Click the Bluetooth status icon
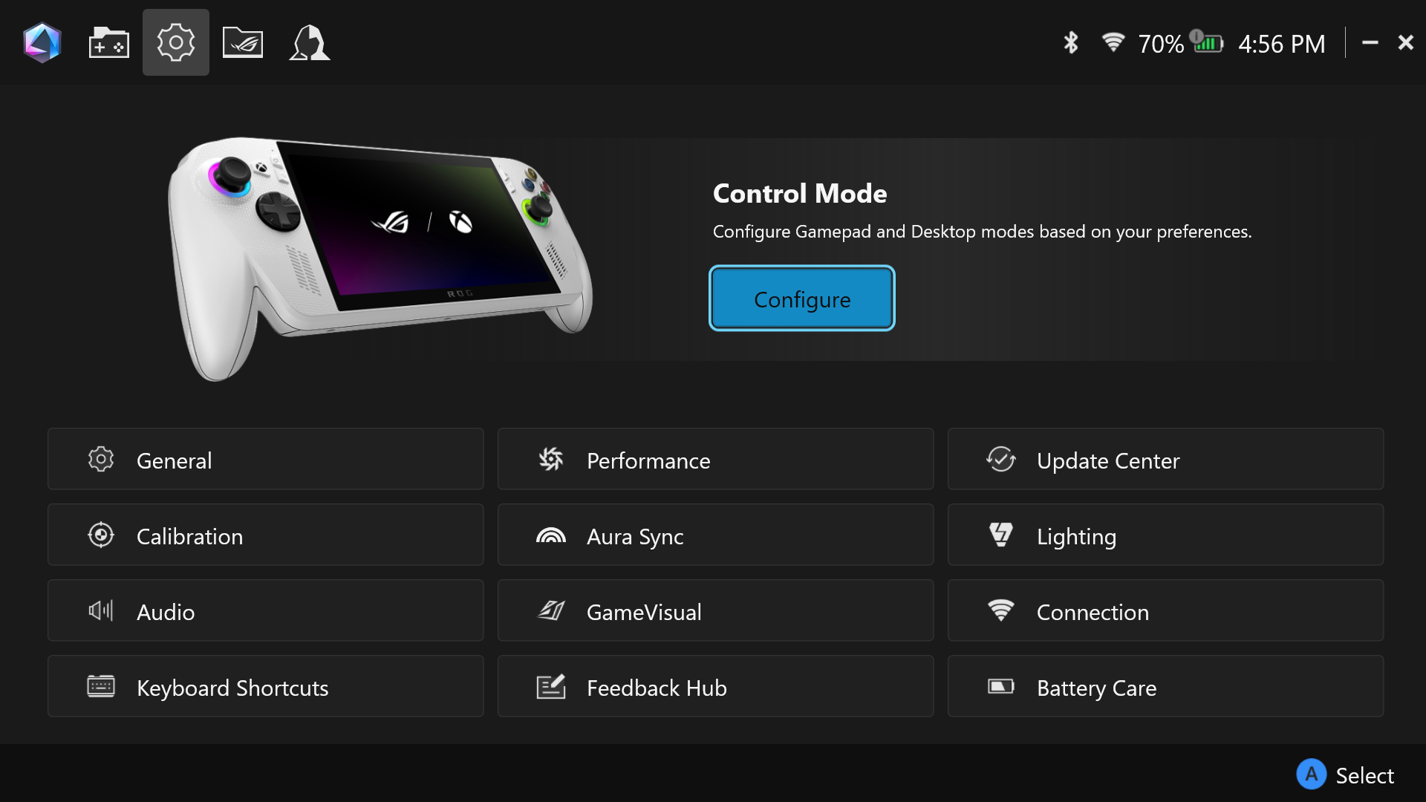The width and height of the screenshot is (1426, 802). click(x=1070, y=43)
